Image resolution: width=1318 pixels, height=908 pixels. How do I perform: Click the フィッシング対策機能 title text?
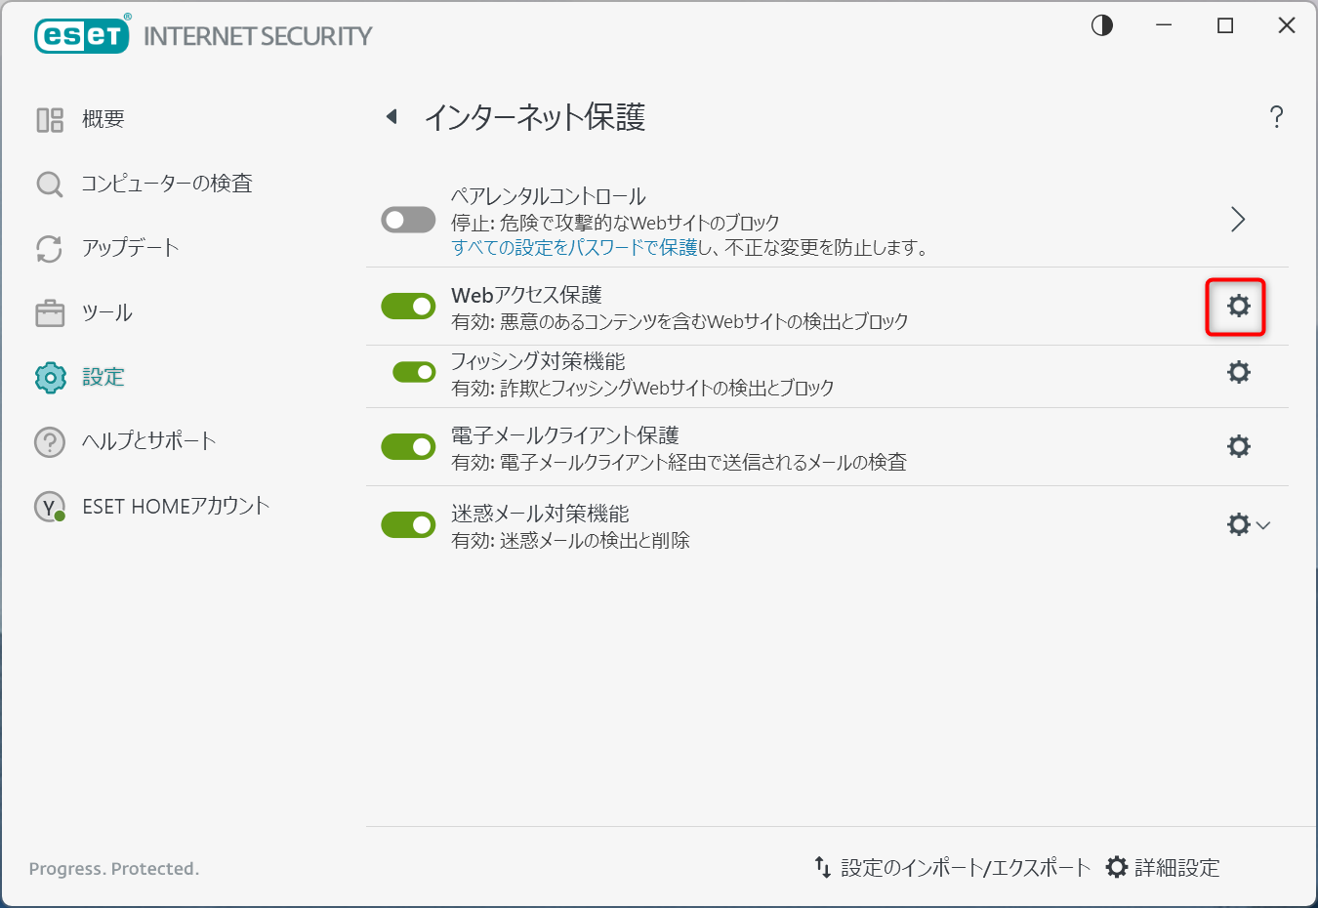click(538, 361)
